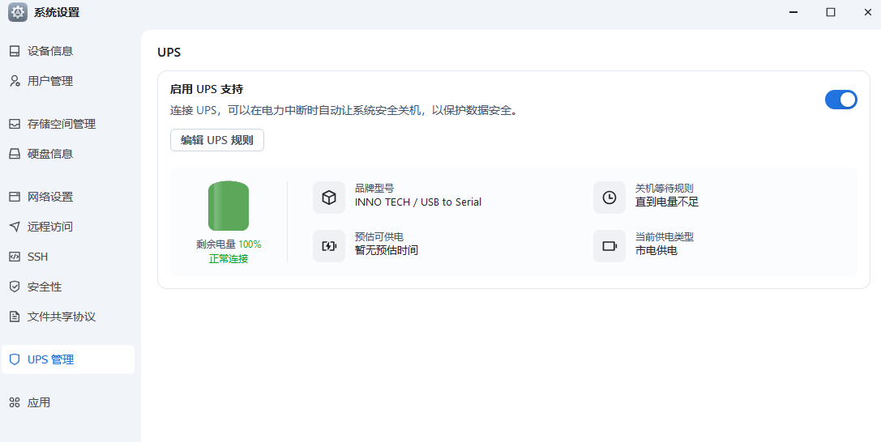Viewport: 881px width, 442px height.
Task: Go to 用户管理 page
Action: 68,81
